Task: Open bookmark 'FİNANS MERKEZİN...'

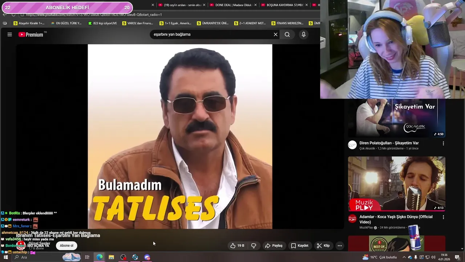Action: [x=287, y=23]
